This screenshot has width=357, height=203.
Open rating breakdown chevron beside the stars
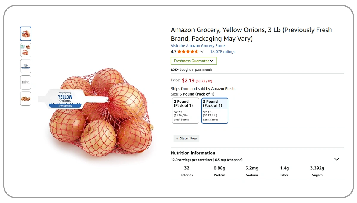tap(202, 52)
